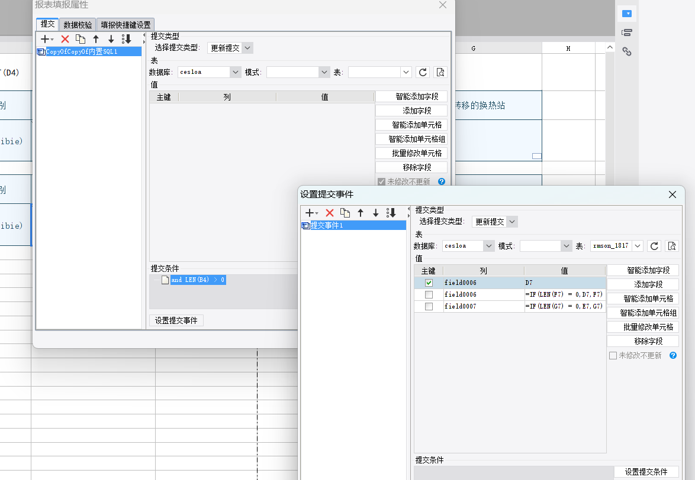Click the move down arrow in 设置提交事件 toolbar

(376, 213)
